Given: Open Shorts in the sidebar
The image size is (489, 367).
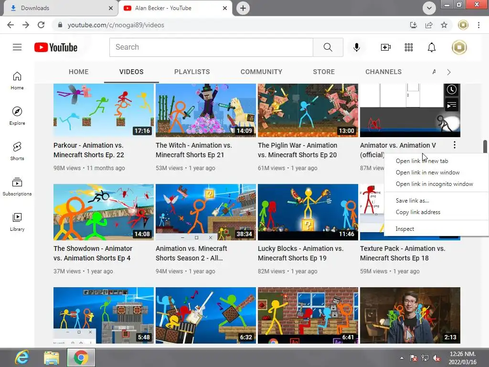Looking at the screenshot, I should click(17, 151).
